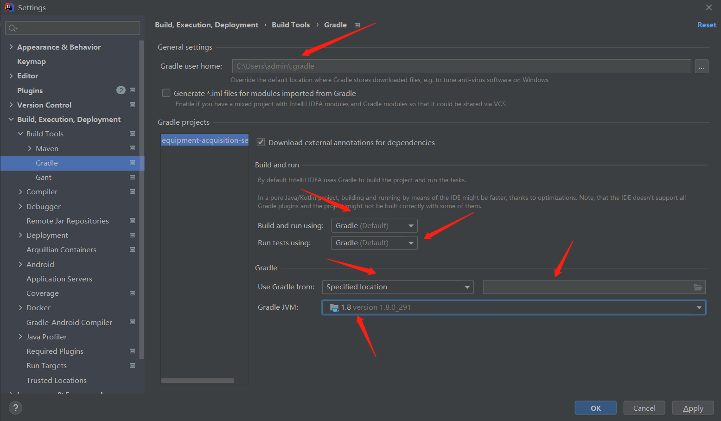Click the project-level icon on Arquillian Containers row

point(132,249)
